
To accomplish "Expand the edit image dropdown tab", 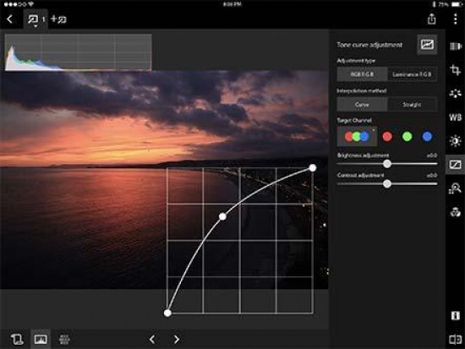I will coord(36,20).
